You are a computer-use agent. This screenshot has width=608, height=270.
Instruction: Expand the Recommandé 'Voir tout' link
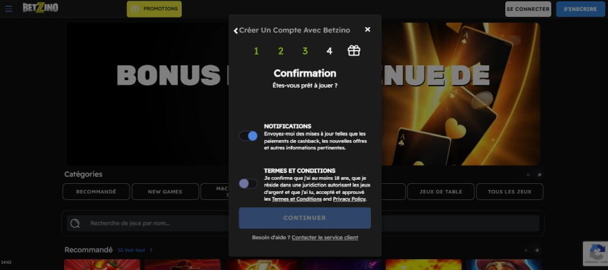coord(134,250)
